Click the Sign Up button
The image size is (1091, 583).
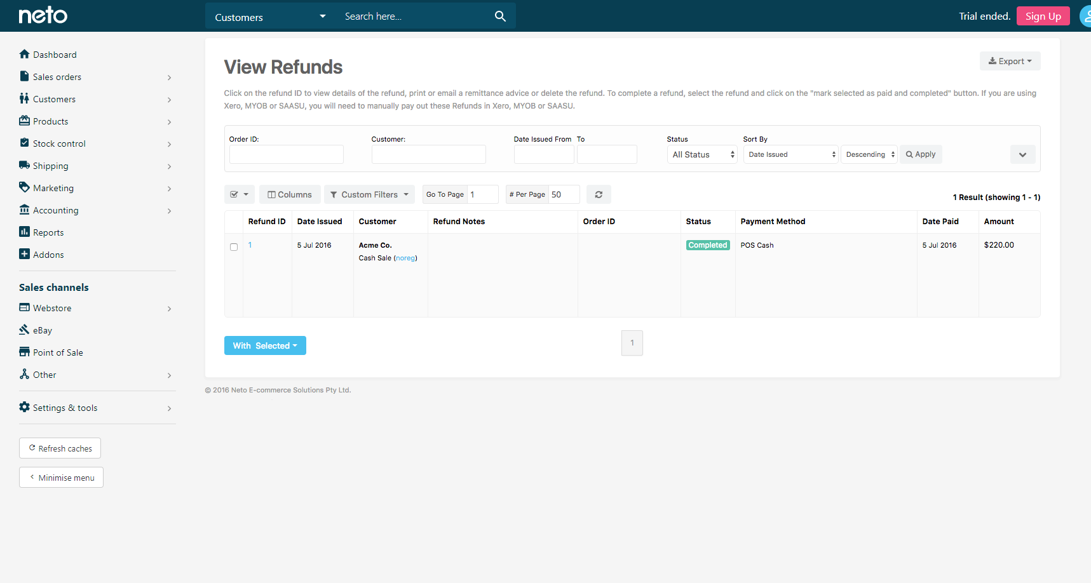tap(1043, 16)
